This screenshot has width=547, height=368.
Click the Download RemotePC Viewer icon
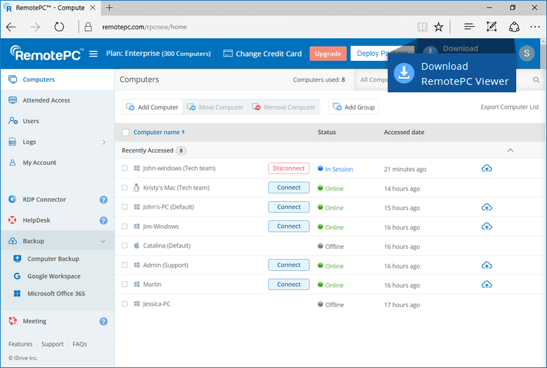[405, 73]
